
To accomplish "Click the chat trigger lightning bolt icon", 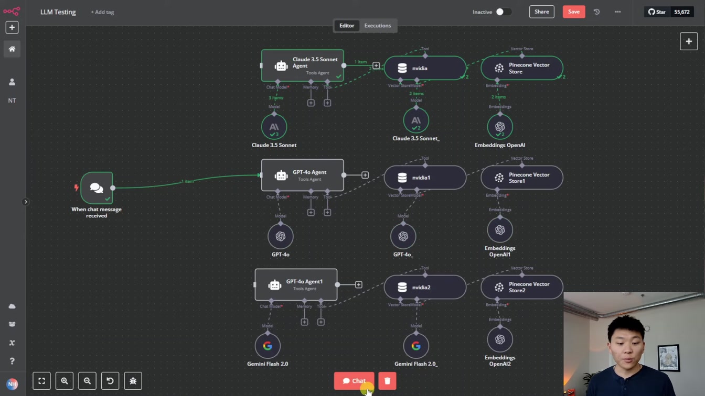I will (x=76, y=188).
